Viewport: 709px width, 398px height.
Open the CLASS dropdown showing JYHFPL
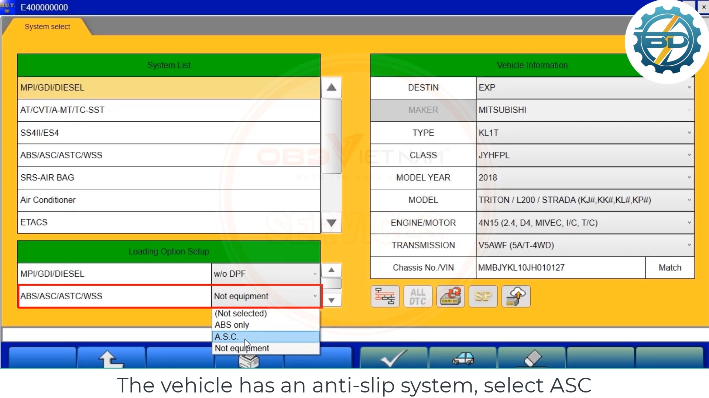585,155
